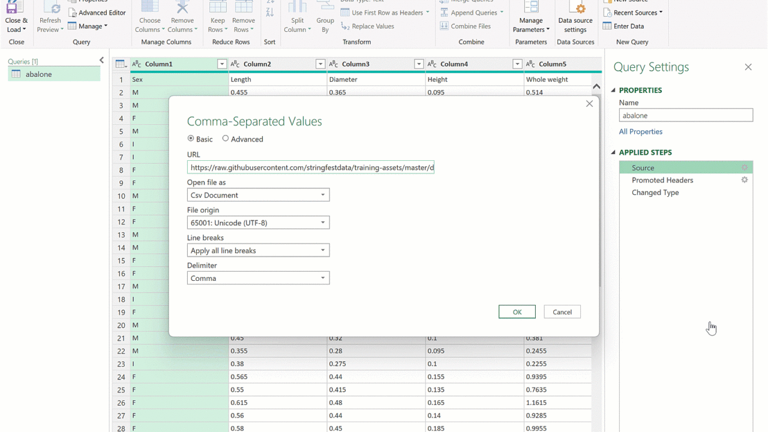Collapse the Queries pane with arrow
768x432 pixels.
[x=101, y=61]
